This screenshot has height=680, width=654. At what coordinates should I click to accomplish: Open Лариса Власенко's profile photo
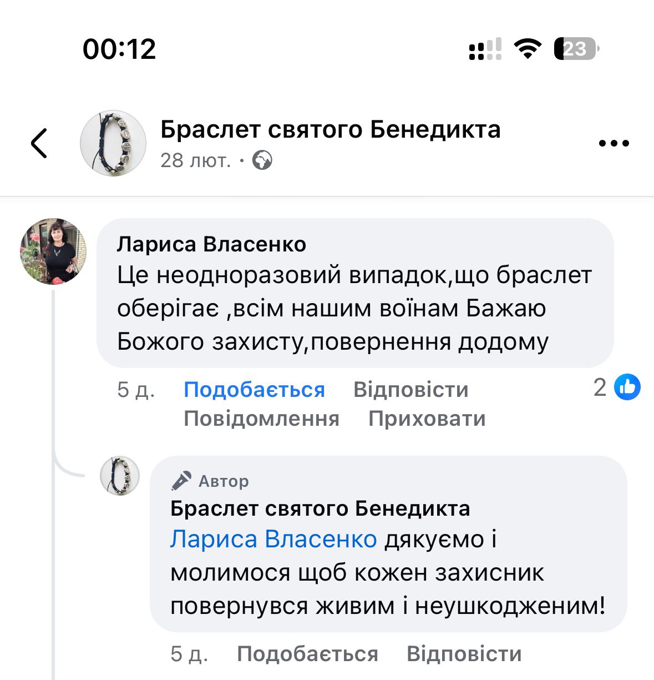click(x=53, y=251)
